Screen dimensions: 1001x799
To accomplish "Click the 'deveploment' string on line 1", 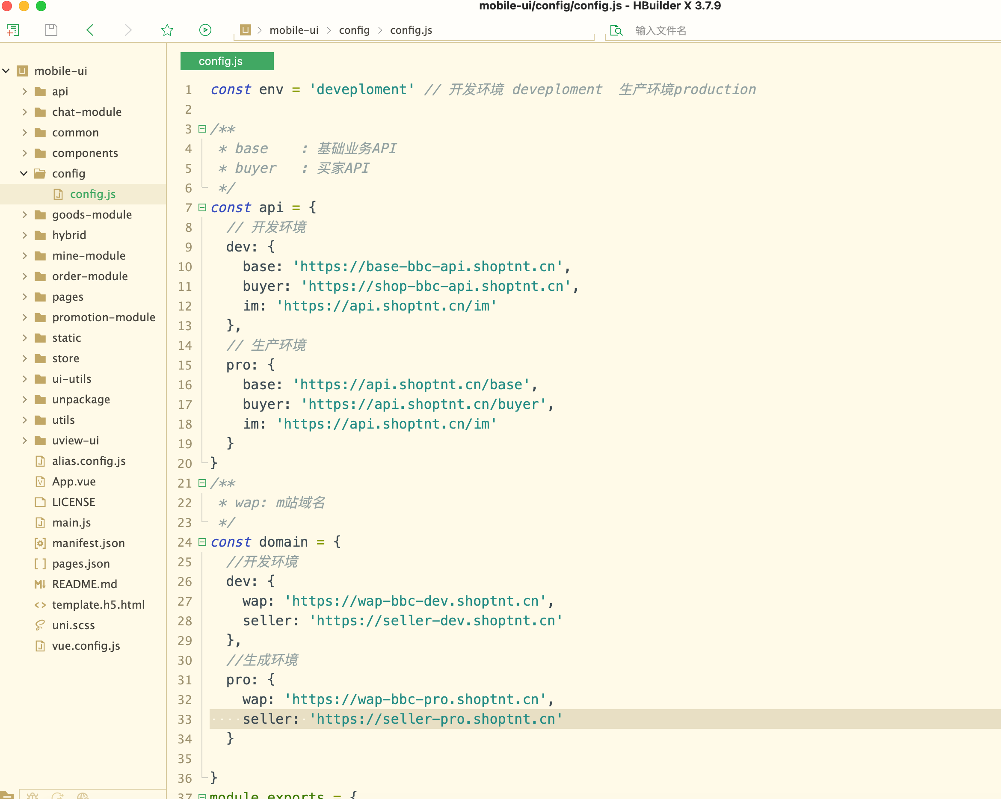I will tap(361, 89).
